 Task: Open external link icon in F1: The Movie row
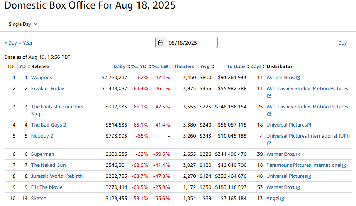coord(298,187)
